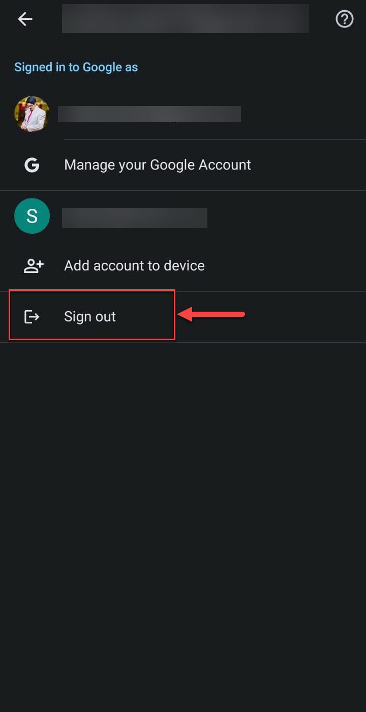Image resolution: width=366 pixels, height=712 pixels.
Task: Tap the empty dark area below Sign out
Action: pyautogui.click(x=183, y=525)
